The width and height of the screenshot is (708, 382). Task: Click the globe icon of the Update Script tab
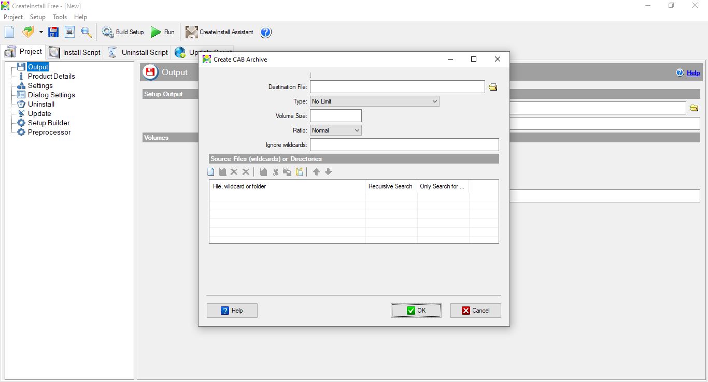pyautogui.click(x=180, y=52)
